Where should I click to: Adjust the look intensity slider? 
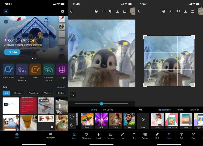[x=101, y=104]
